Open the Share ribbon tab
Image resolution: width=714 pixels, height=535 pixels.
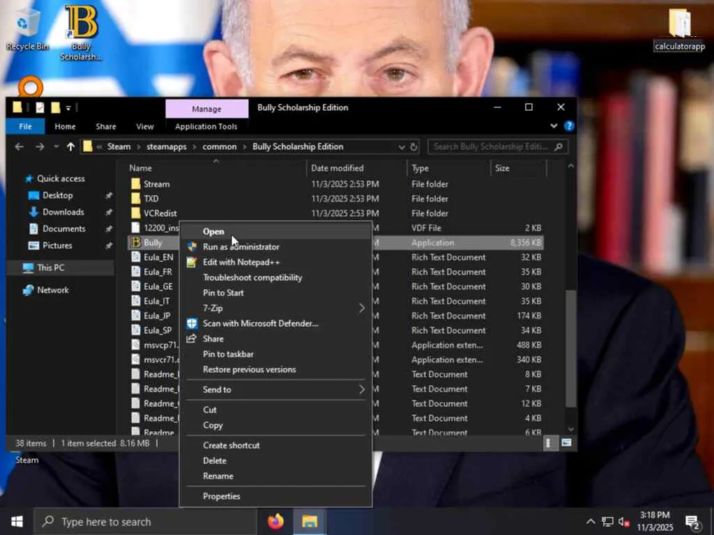[106, 127]
